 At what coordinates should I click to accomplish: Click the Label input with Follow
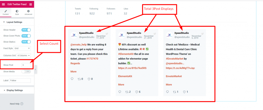point(20,80)
